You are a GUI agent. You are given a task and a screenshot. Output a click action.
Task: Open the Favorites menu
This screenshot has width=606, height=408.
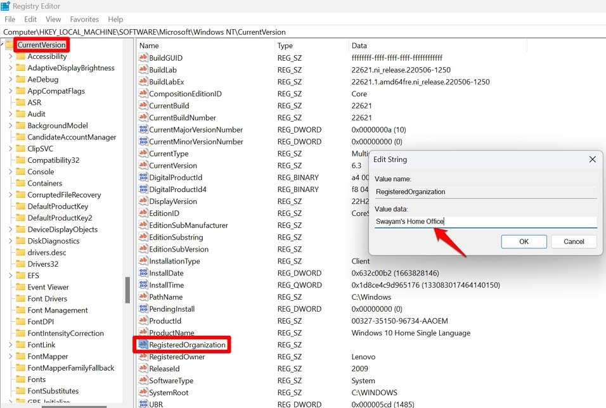click(x=84, y=19)
